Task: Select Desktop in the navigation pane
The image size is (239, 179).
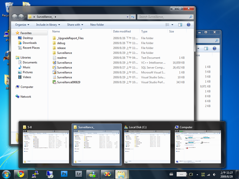Action: pyautogui.click(x=28, y=38)
